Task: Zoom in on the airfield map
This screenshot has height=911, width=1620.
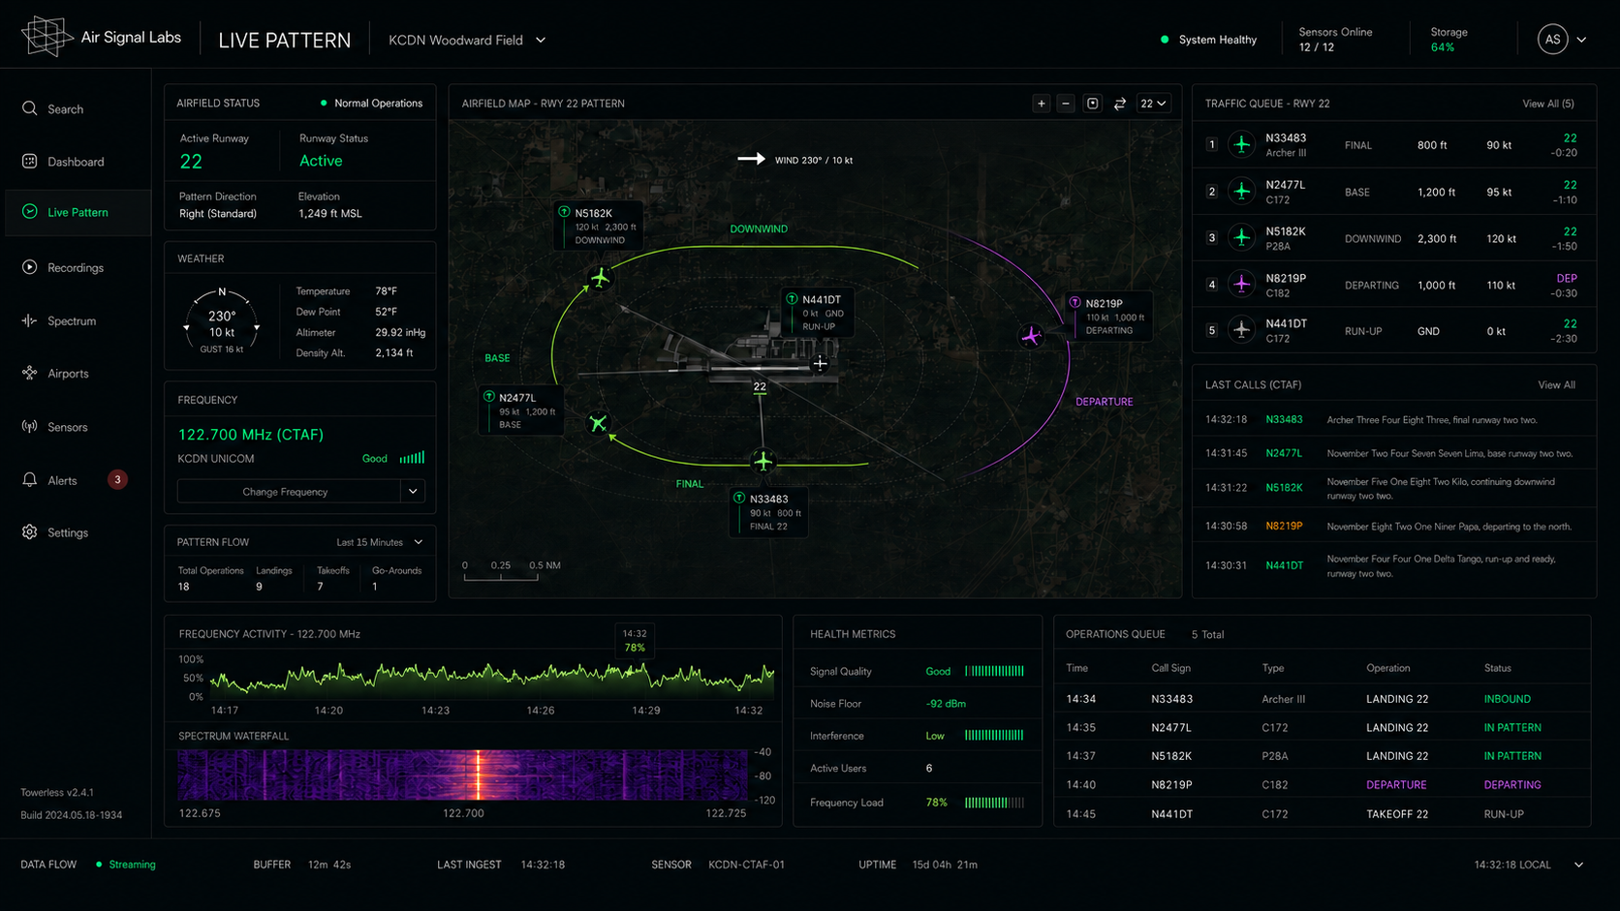Action: coord(1042,104)
